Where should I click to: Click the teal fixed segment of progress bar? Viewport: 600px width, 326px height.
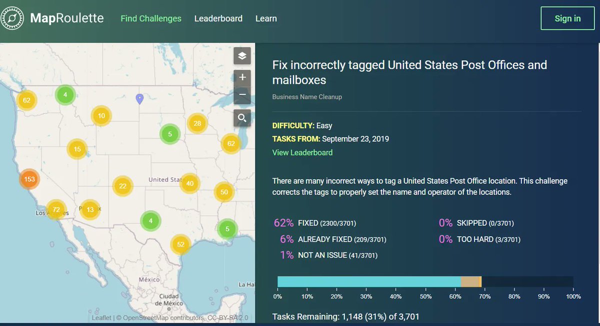click(369, 282)
